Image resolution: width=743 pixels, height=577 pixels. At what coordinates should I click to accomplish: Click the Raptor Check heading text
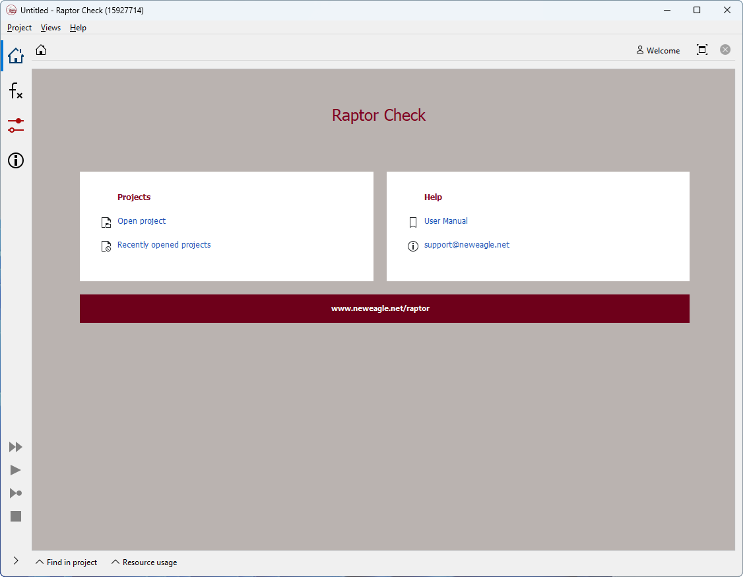[379, 116]
